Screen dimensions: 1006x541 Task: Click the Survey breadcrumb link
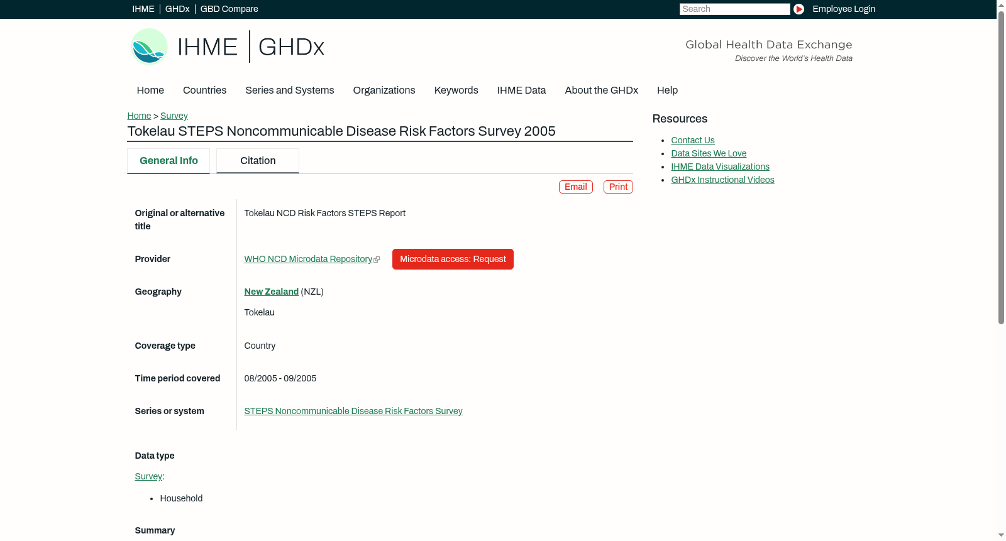point(174,116)
